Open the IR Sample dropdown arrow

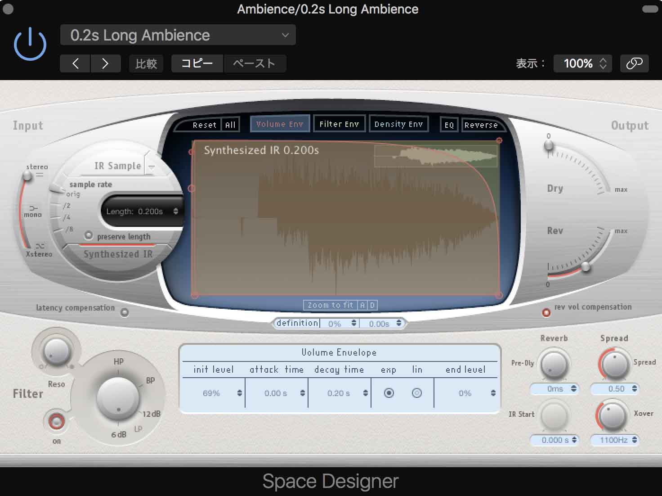tap(152, 167)
